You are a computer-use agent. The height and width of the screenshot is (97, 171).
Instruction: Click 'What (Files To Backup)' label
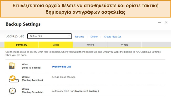tap(32, 66)
